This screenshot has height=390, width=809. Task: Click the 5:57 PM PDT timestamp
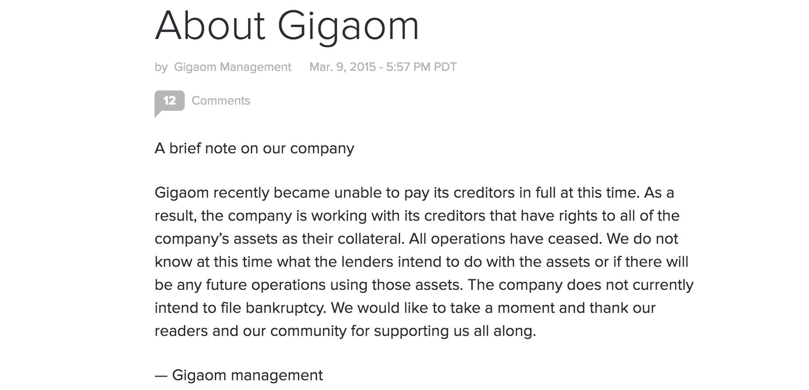(x=421, y=67)
